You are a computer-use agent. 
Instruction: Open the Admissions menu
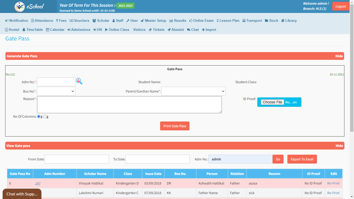tap(79, 30)
